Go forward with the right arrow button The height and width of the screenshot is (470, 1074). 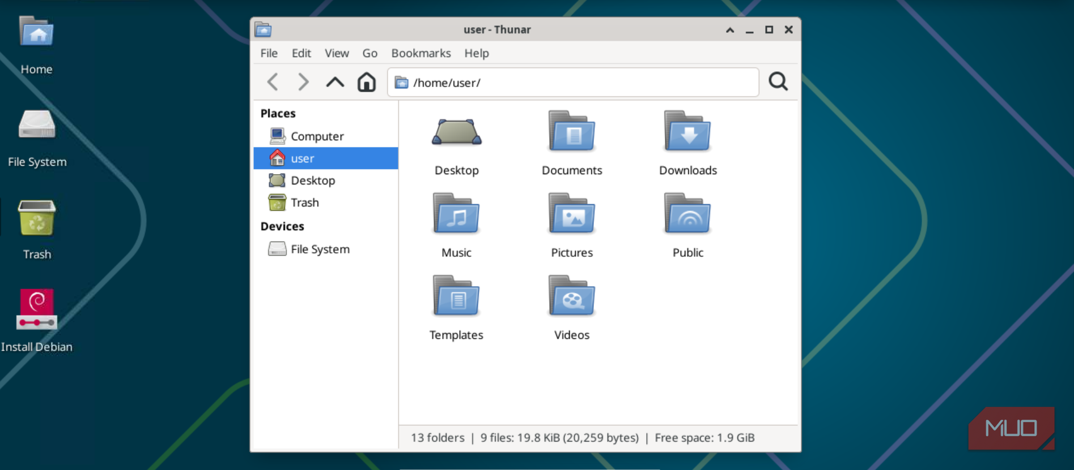303,82
